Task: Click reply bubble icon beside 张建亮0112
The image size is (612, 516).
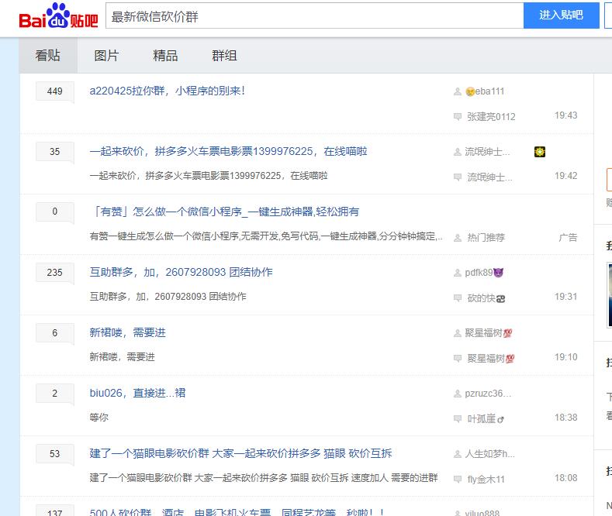Action: tap(458, 116)
